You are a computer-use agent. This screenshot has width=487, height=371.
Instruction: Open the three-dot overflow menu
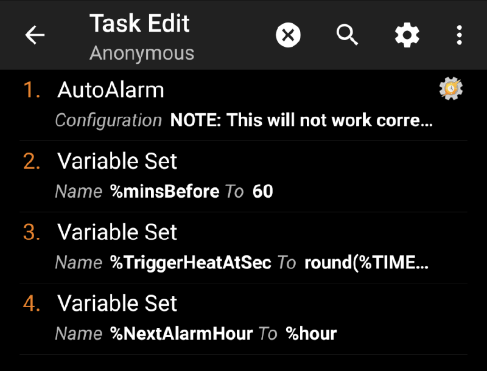coord(459,35)
